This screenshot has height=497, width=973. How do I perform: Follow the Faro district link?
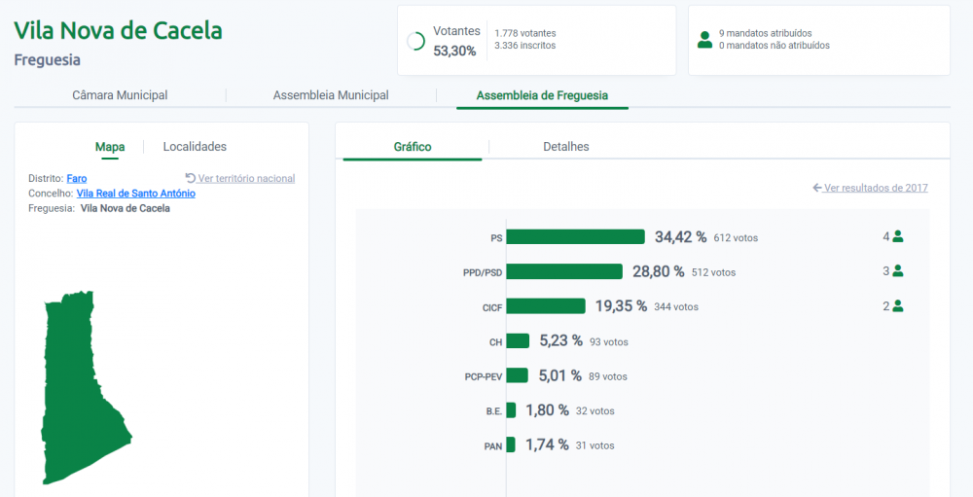[77, 179]
